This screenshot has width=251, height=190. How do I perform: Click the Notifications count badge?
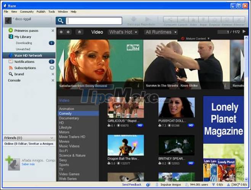[x=51, y=62]
